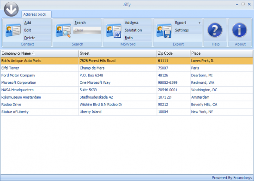Open About info icon
This screenshot has width=254, height=181.
[240, 30]
